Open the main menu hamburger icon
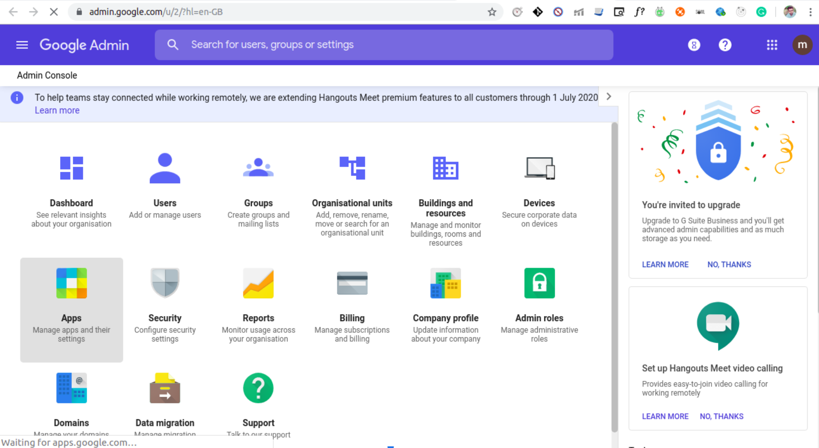 click(x=22, y=45)
